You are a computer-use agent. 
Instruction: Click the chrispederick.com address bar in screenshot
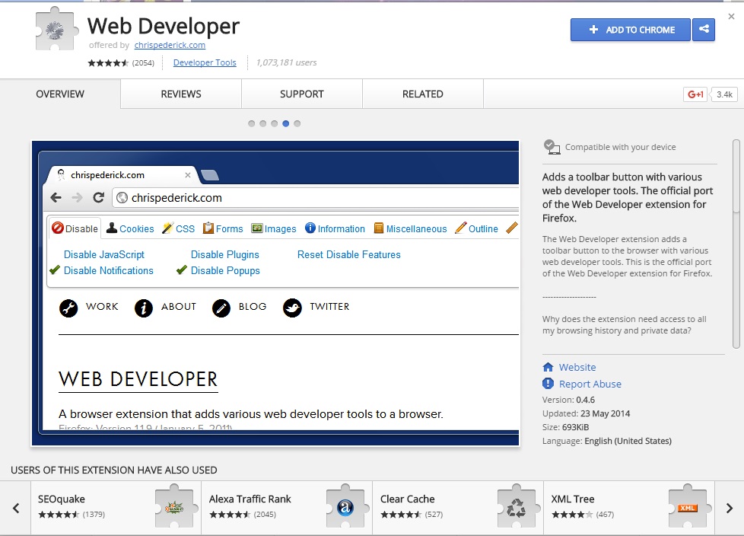click(x=316, y=197)
